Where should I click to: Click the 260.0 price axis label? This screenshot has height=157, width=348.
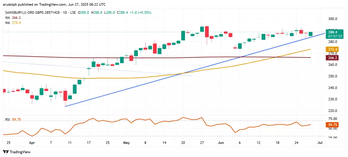pos(333,65)
